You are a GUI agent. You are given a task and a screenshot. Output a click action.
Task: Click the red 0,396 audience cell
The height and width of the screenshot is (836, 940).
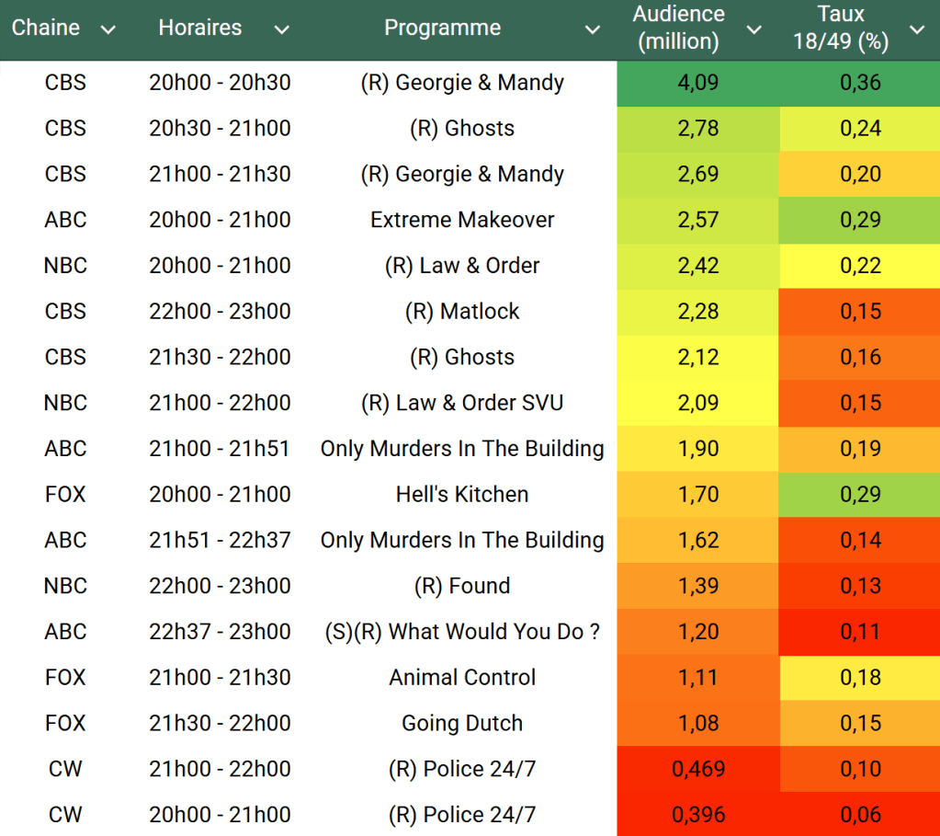tap(697, 815)
